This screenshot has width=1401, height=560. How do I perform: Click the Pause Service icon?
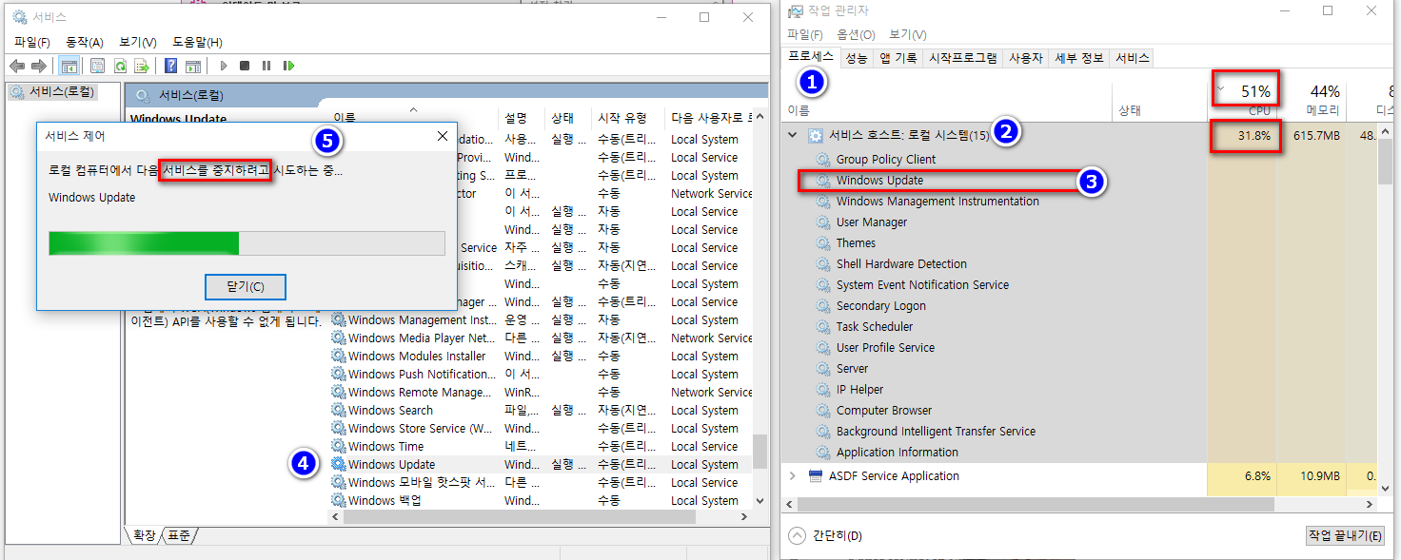[x=266, y=66]
